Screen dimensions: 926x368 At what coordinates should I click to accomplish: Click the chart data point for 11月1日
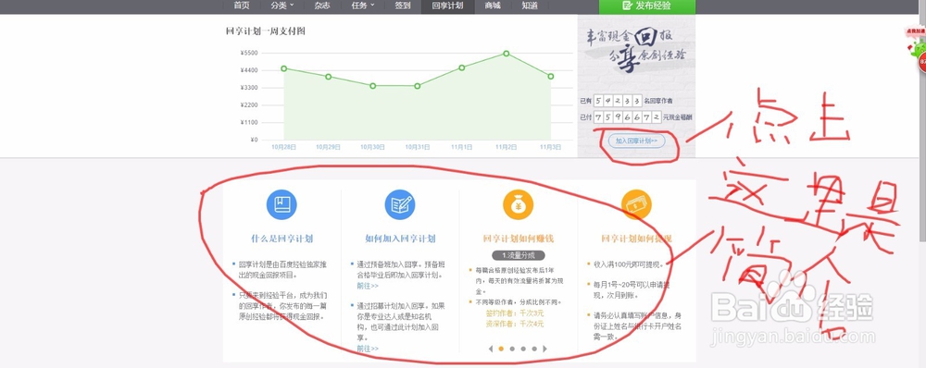462,67
